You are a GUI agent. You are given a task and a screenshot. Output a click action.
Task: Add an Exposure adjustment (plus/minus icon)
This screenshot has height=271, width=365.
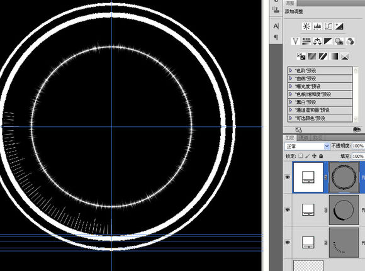pos(339,26)
